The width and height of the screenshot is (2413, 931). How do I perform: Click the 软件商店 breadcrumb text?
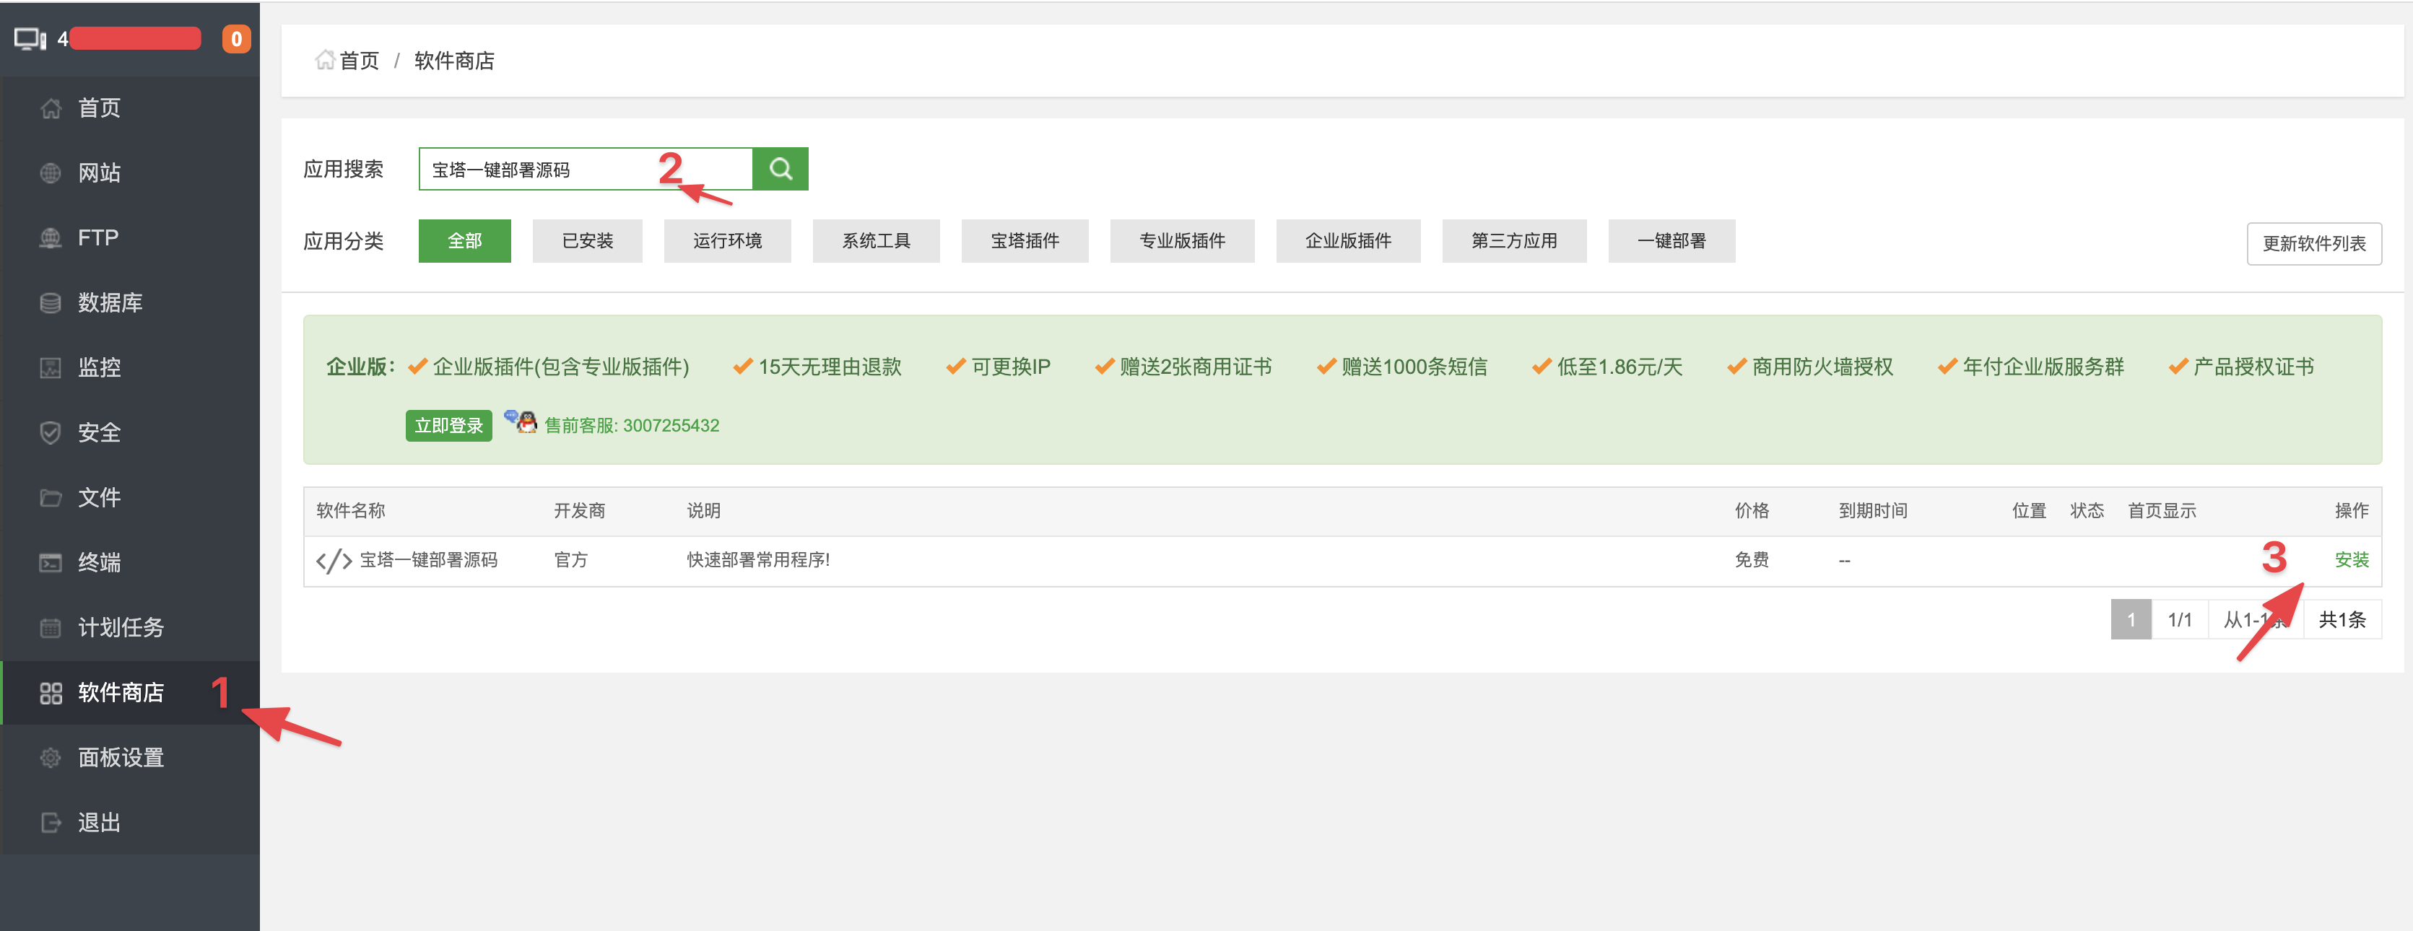click(454, 60)
